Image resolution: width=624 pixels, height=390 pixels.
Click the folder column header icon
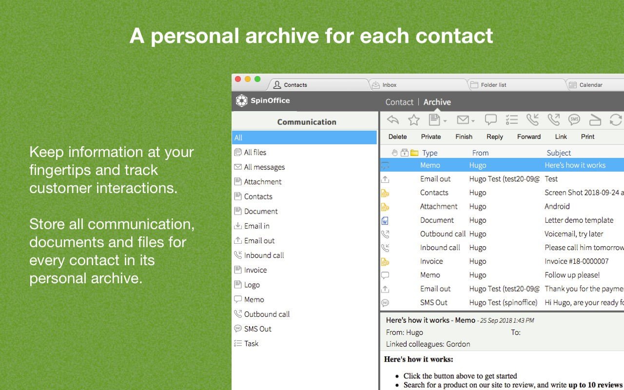(x=414, y=153)
